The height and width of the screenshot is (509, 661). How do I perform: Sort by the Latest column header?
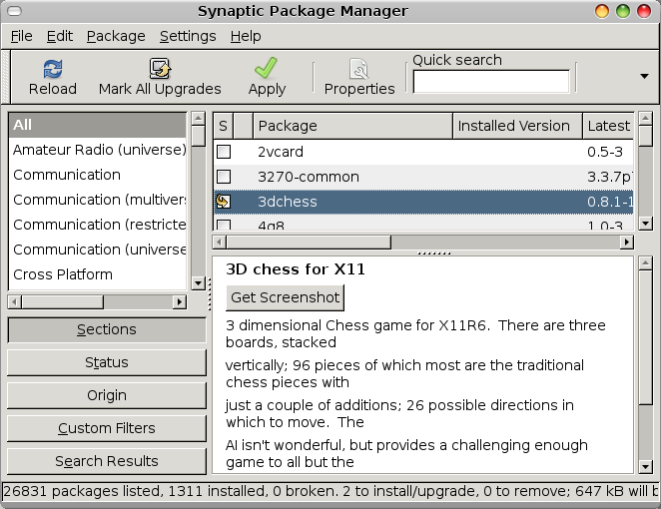tap(608, 126)
